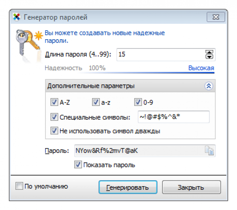
Task: Toggle the A-Z checkbox
Action: [54, 102]
